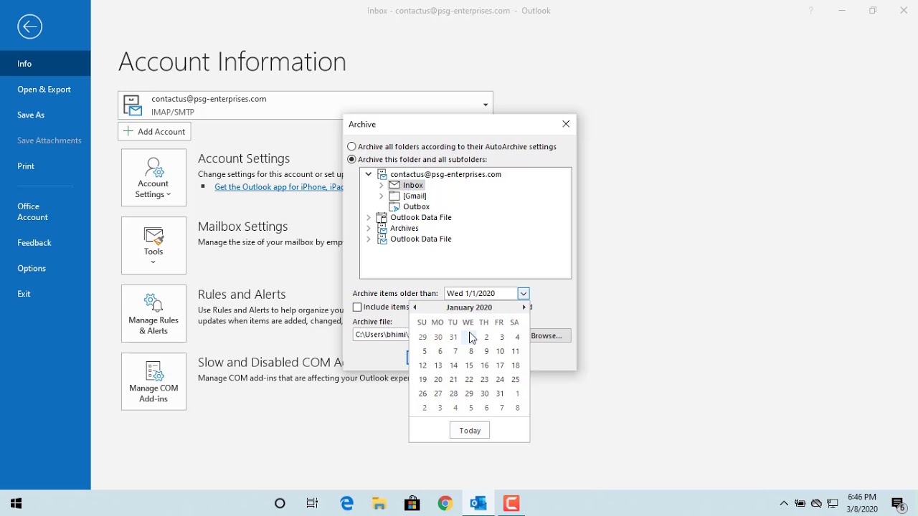Screen dimensions: 918x516
Task: Open Outlook from the taskbar
Action: 478,503
